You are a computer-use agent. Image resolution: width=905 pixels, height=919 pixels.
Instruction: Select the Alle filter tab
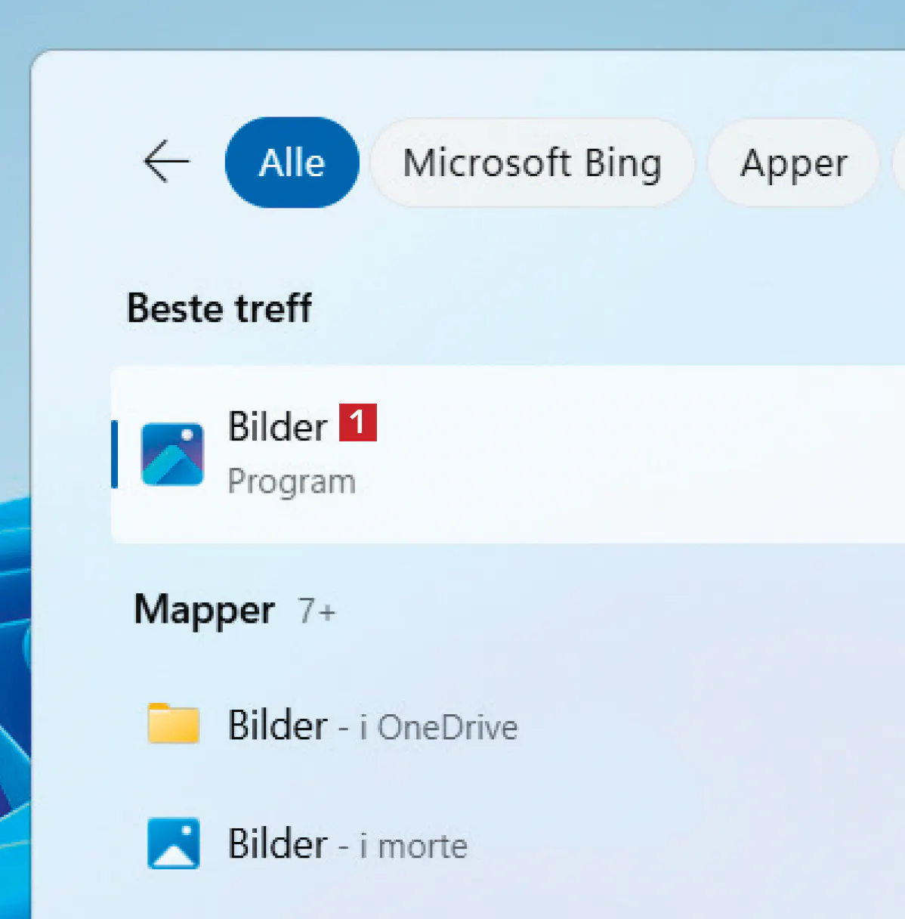click(292, 162)
